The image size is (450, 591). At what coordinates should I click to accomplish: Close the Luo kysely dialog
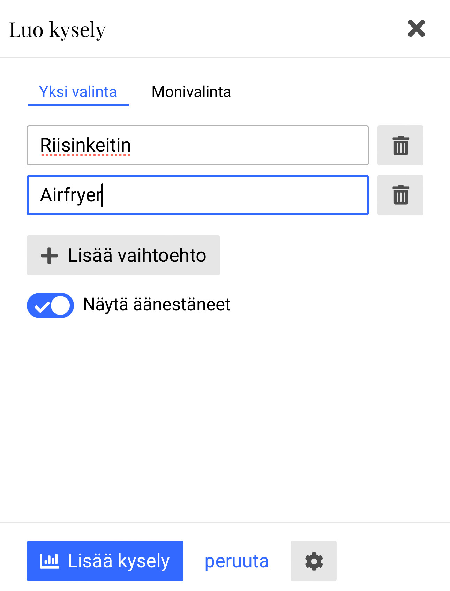coord(416,28)
